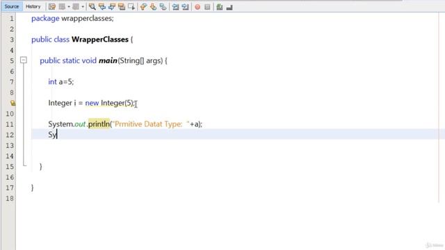The width and height of the screenshot is (445, 250).
Task: Click 'Integer(5);' constructor call
Action: tap(118, 103)
